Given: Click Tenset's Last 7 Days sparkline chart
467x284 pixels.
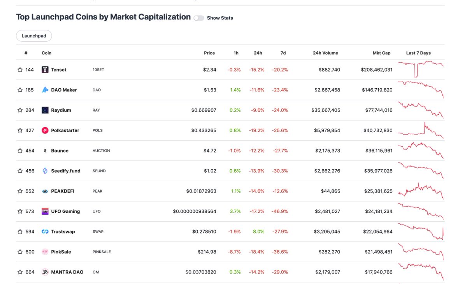Looking at the screenshot, I should [x=421, y=70].
